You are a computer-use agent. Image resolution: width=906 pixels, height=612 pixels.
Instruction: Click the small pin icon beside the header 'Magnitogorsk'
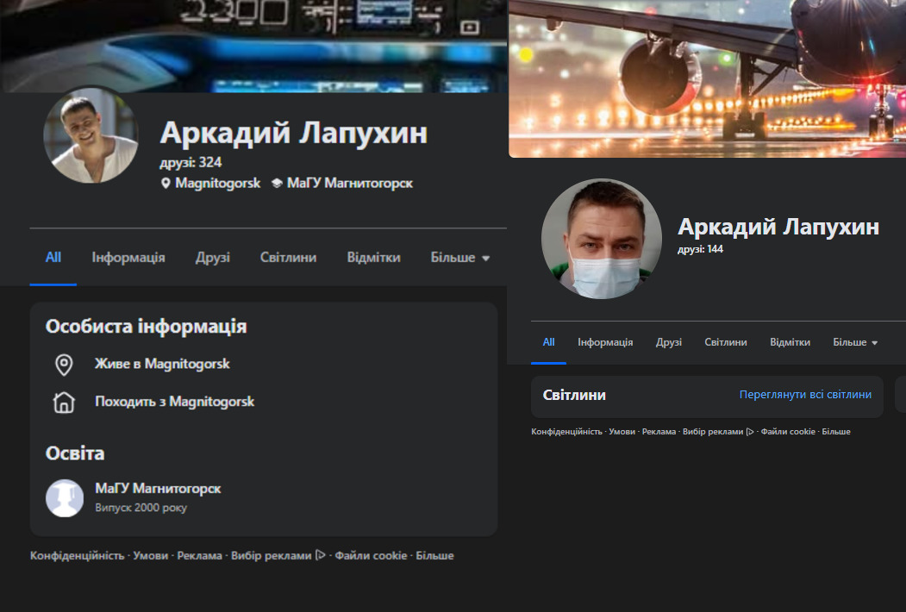166,184
